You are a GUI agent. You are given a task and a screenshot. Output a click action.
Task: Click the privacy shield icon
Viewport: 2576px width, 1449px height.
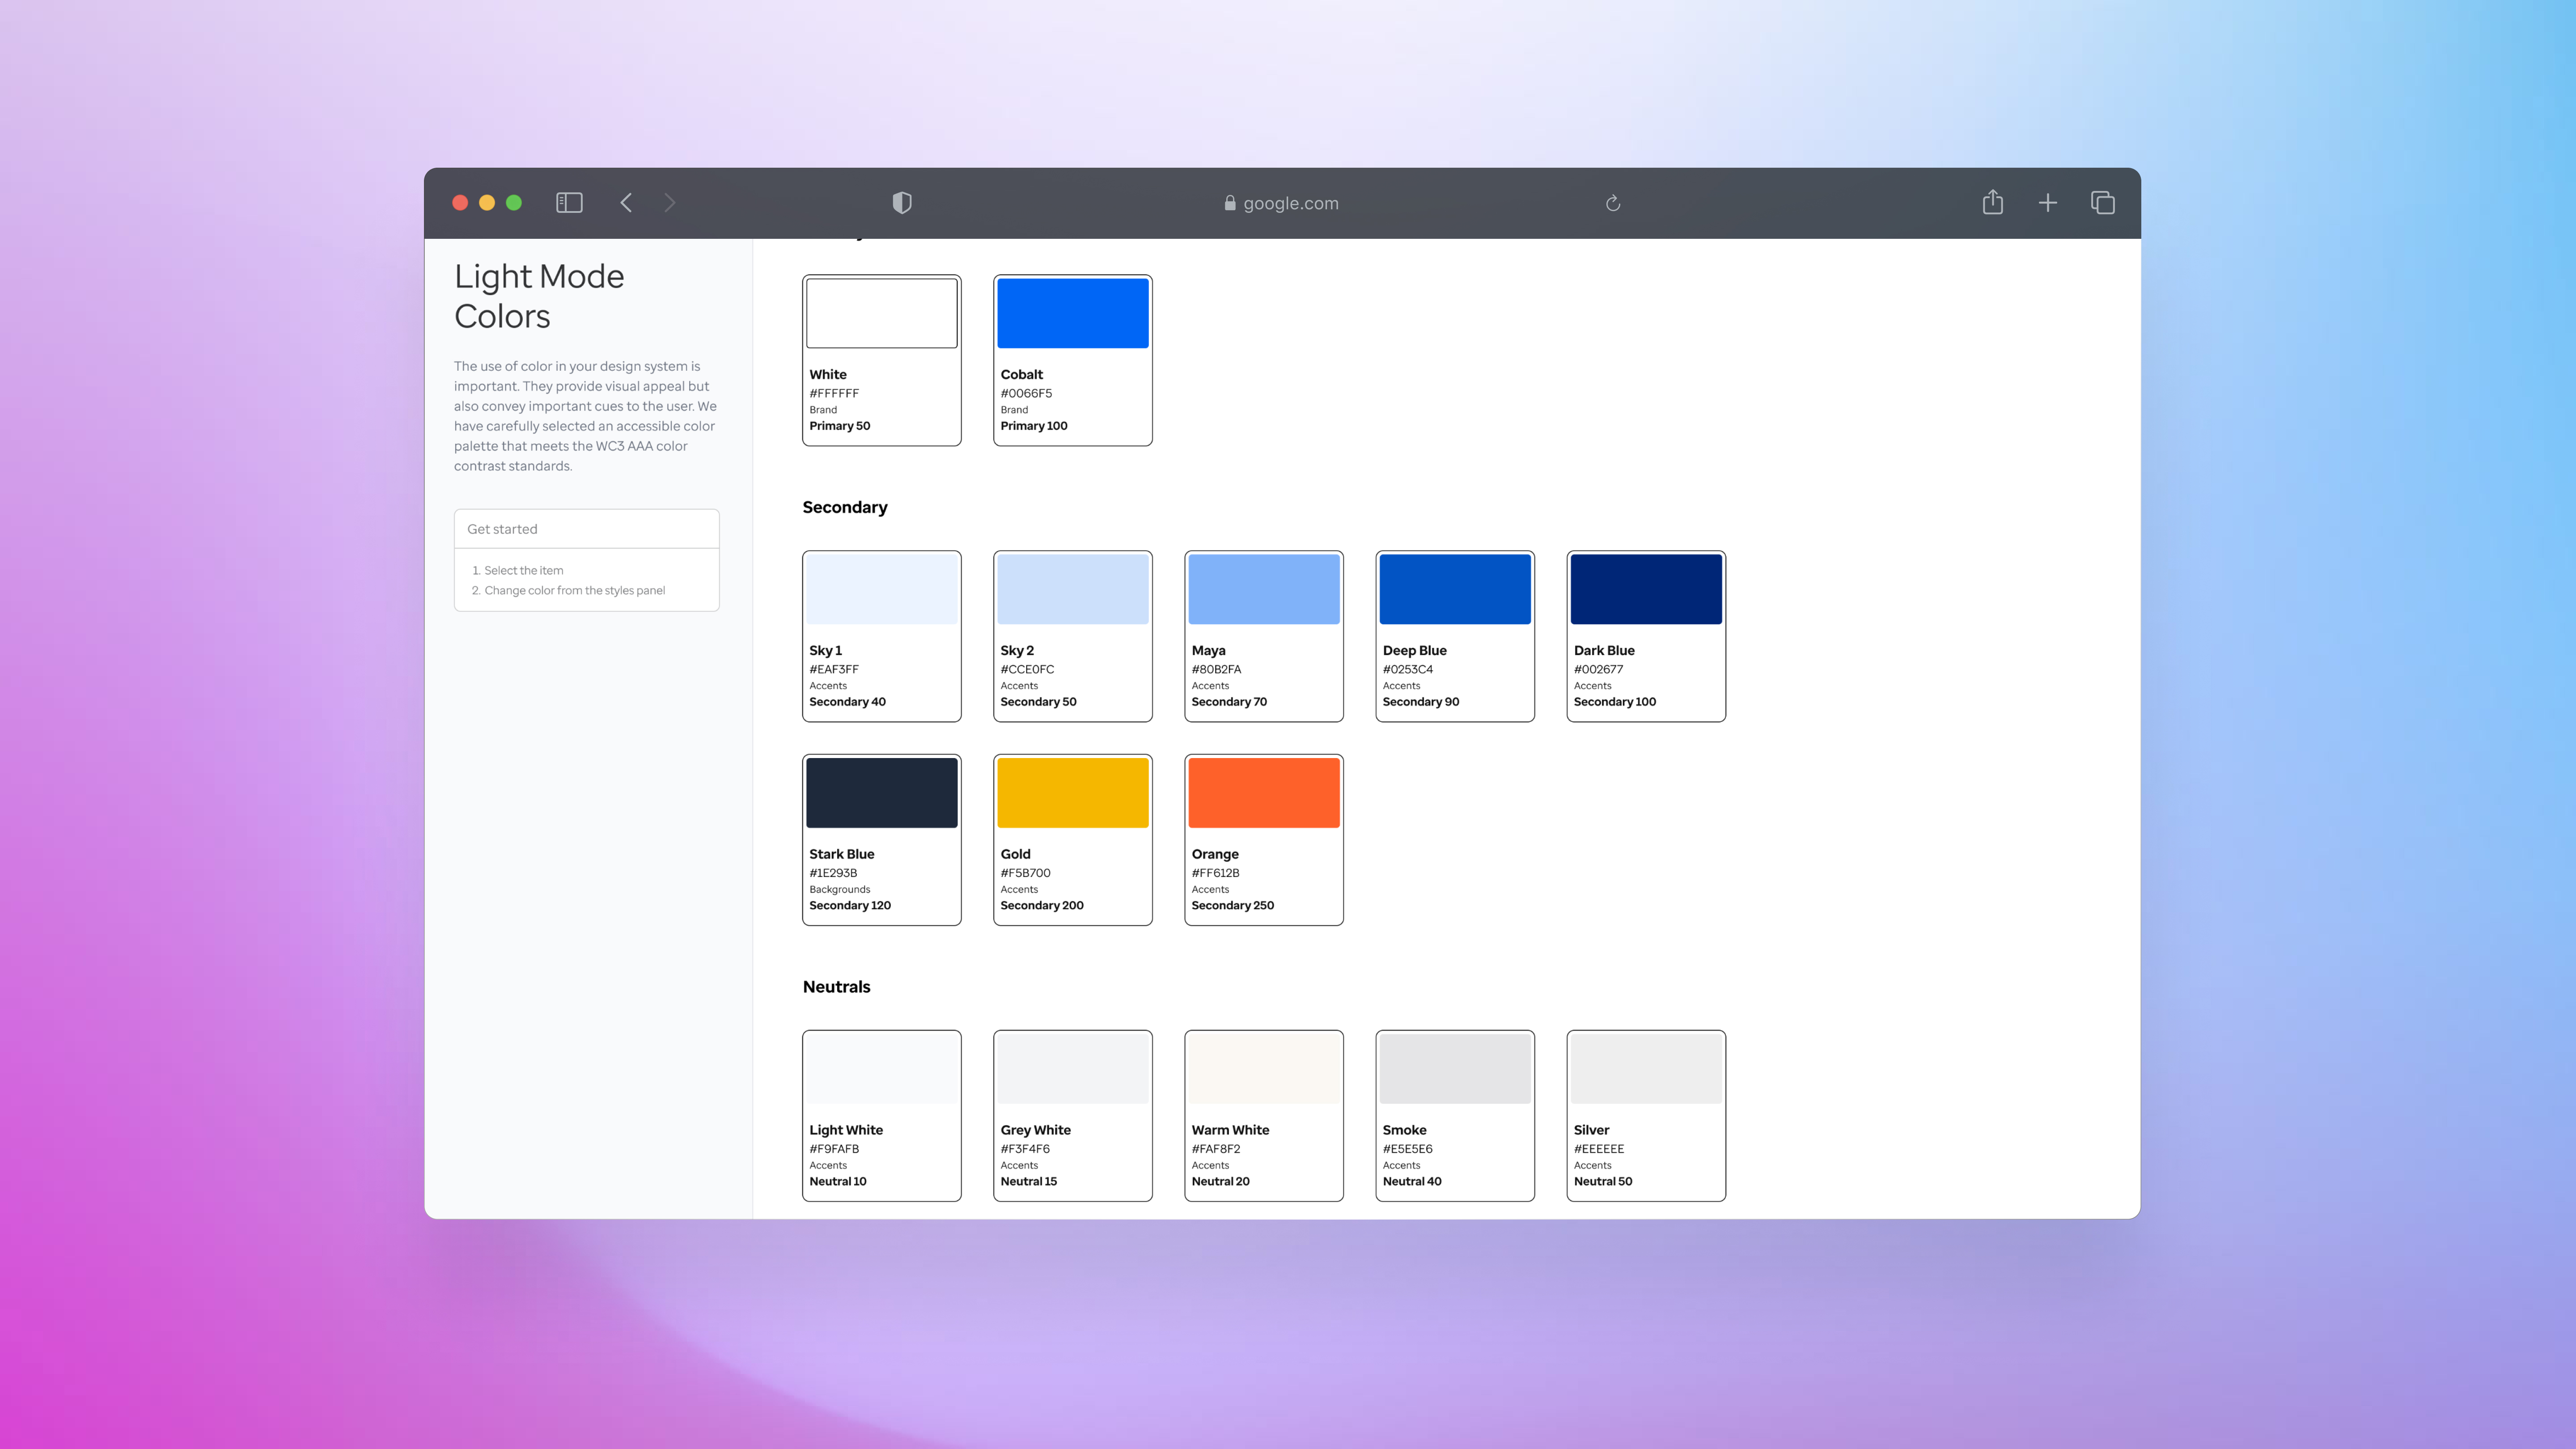901,202
